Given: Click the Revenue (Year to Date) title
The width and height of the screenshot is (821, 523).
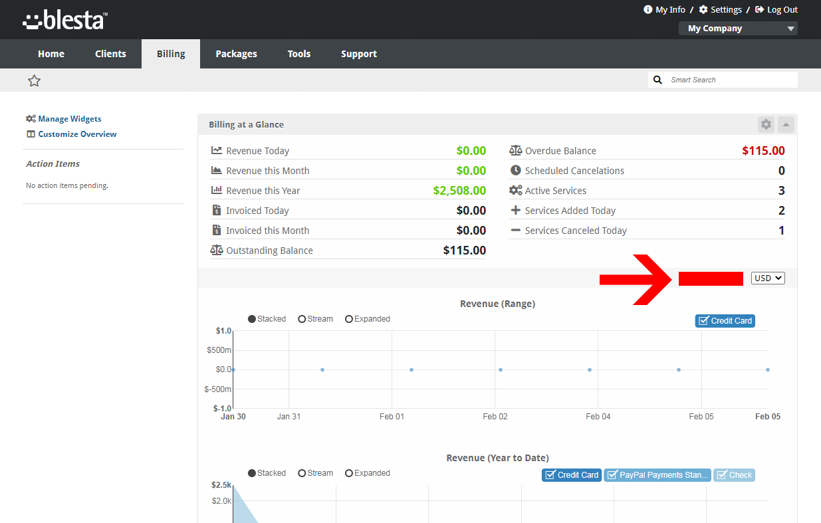Looking at the screenshot, I should tap(497, 458).
